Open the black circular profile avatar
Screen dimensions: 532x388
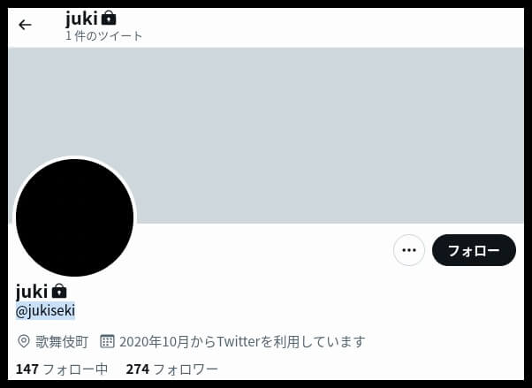coord(74,217)
